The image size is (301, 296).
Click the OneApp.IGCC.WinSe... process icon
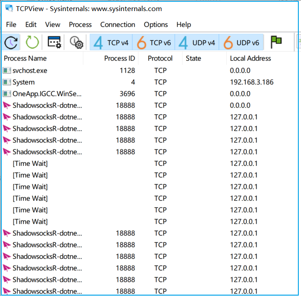point(7,94)
